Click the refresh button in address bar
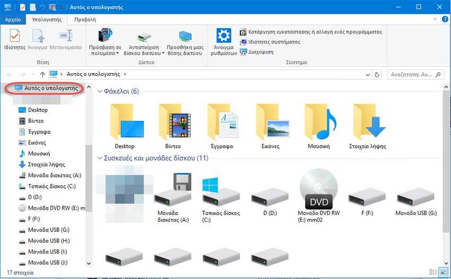The image size is (451, 279). (x=377, y=74)
